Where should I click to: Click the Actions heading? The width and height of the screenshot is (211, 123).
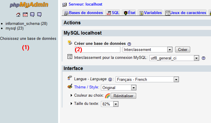click(72, 23)
